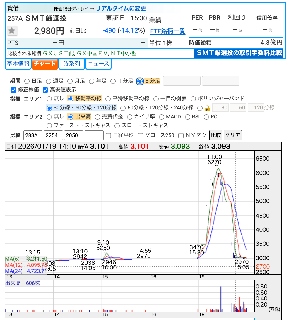Select the 日足 period radio button
The image size is (291, 320).
27,81
